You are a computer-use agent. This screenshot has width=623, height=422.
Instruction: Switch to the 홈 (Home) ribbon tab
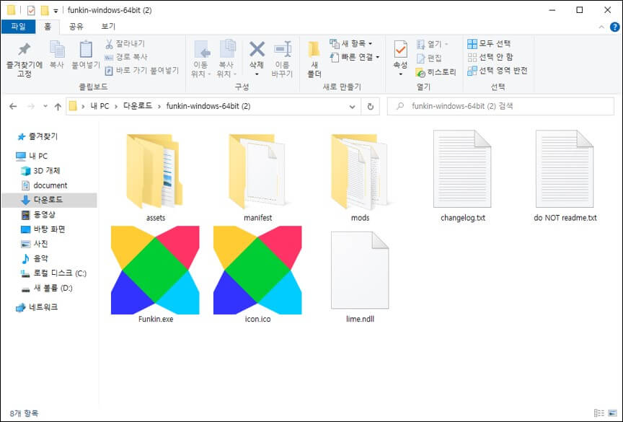pyautogui.click(x=48, y=26)
